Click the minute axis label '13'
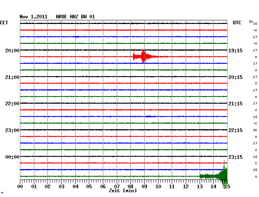Screen dimensions: 259x197 [200, 186]
